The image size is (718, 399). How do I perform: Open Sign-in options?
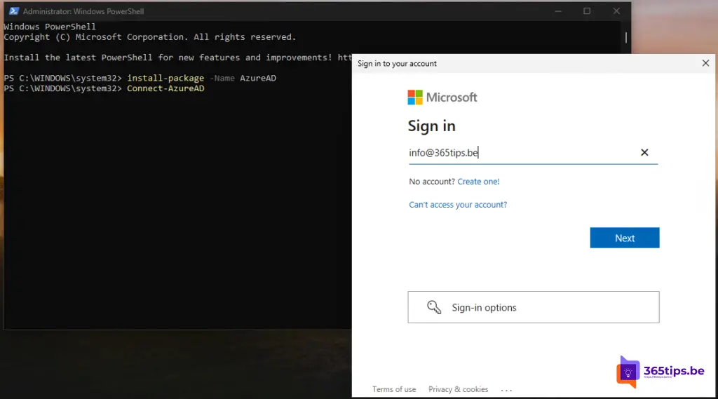tap(534, 307)
